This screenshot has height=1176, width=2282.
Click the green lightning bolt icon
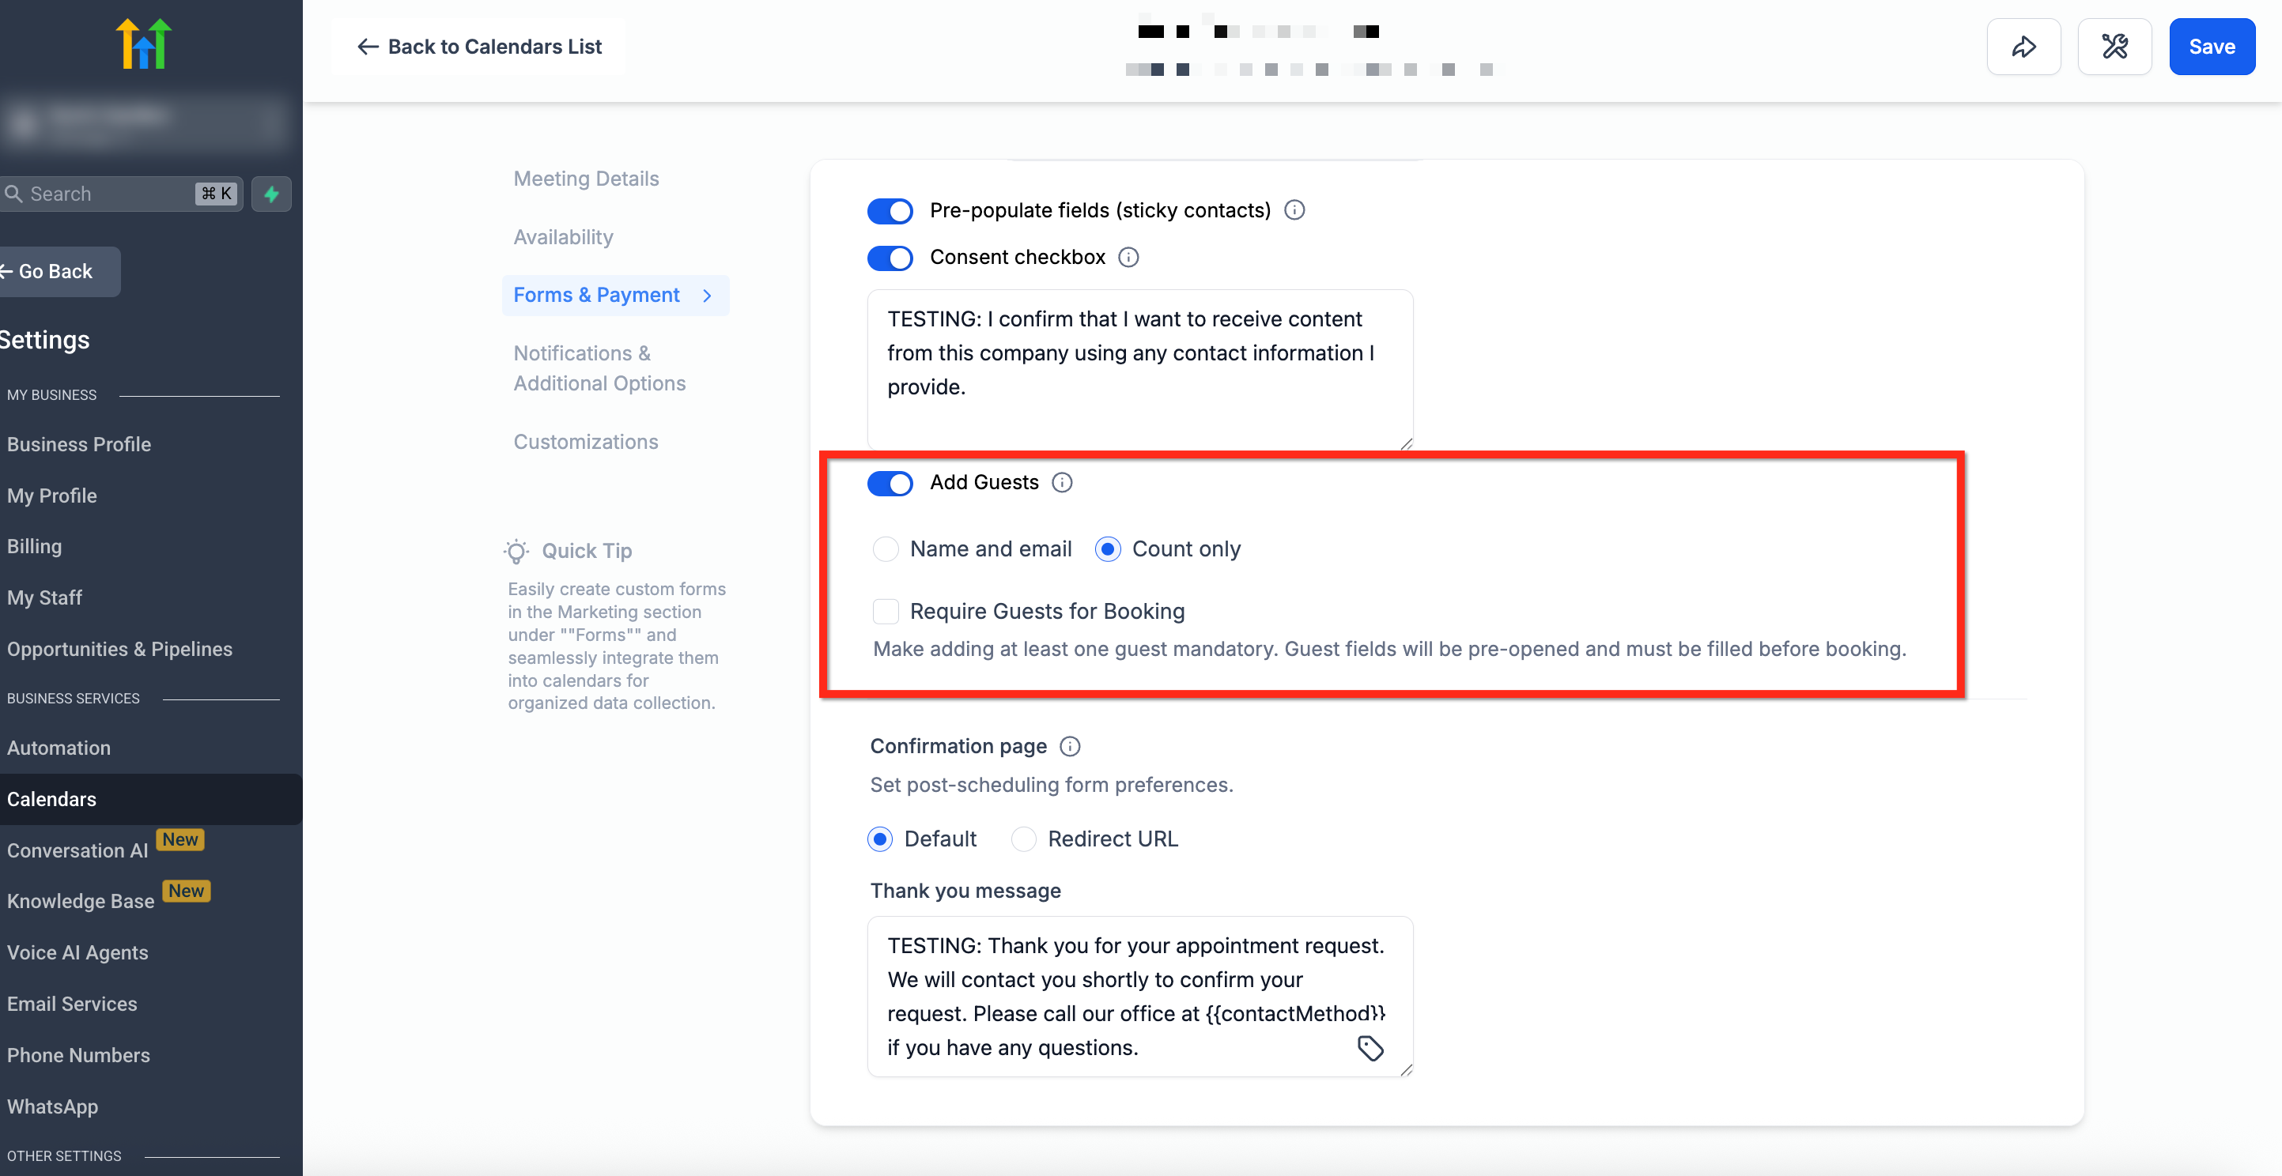tap(271, 194)
